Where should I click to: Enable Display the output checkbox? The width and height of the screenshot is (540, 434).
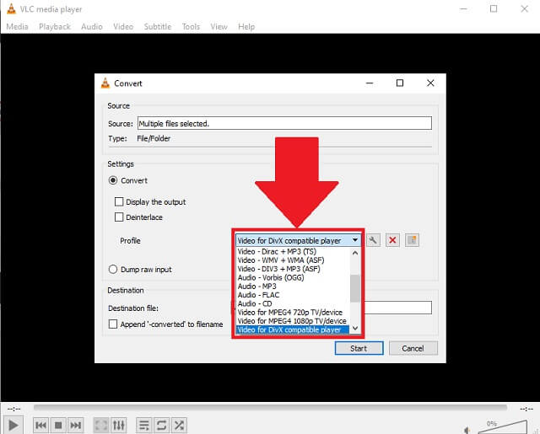coord(119,202)
